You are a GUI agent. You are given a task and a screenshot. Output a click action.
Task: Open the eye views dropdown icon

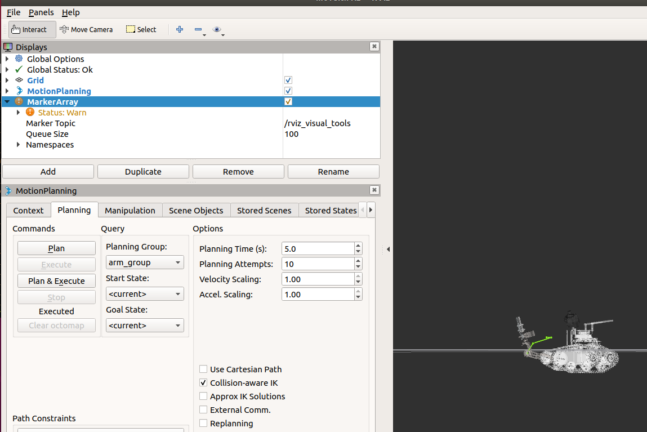point(217,29)
